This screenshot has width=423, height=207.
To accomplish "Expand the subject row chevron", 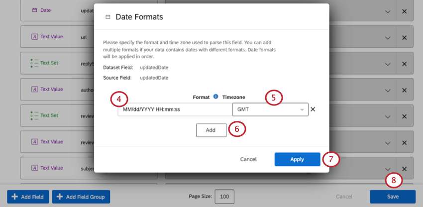I will click(x=388, y=169).
